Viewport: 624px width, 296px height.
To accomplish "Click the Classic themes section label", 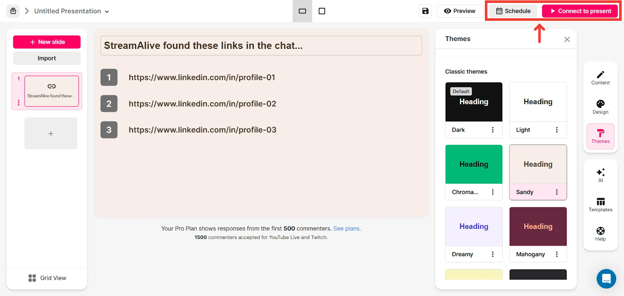I will coord(466,71).
